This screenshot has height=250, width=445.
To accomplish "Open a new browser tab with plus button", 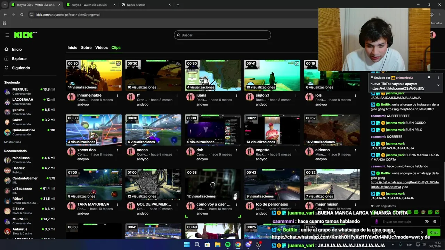I will [x=178, y=5].
